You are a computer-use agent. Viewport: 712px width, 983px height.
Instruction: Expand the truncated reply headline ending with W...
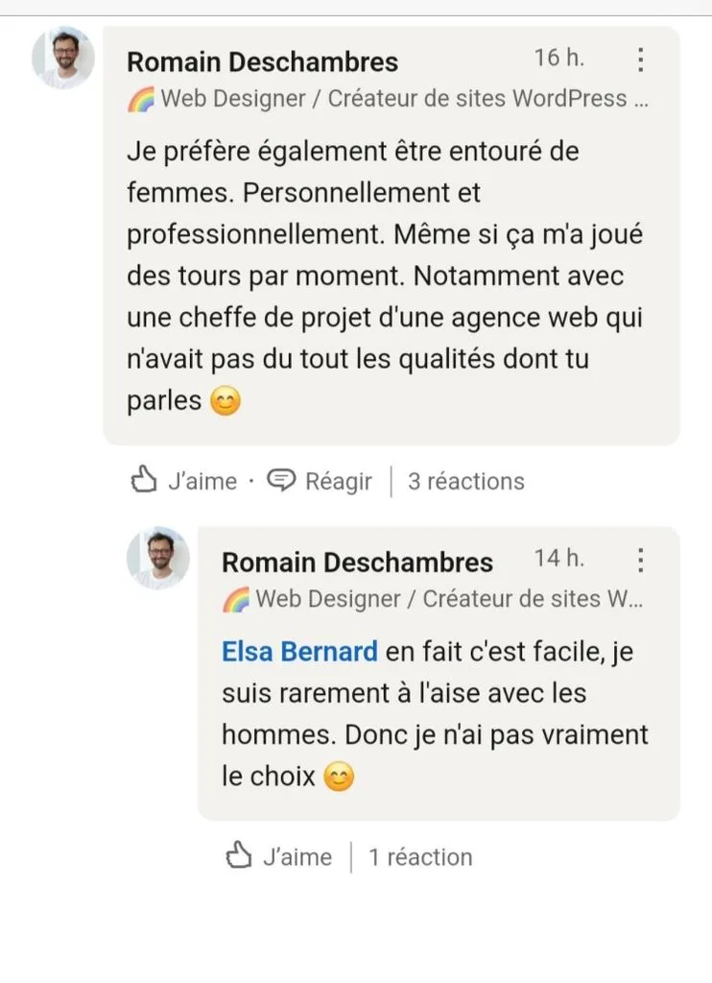(449, 599)
